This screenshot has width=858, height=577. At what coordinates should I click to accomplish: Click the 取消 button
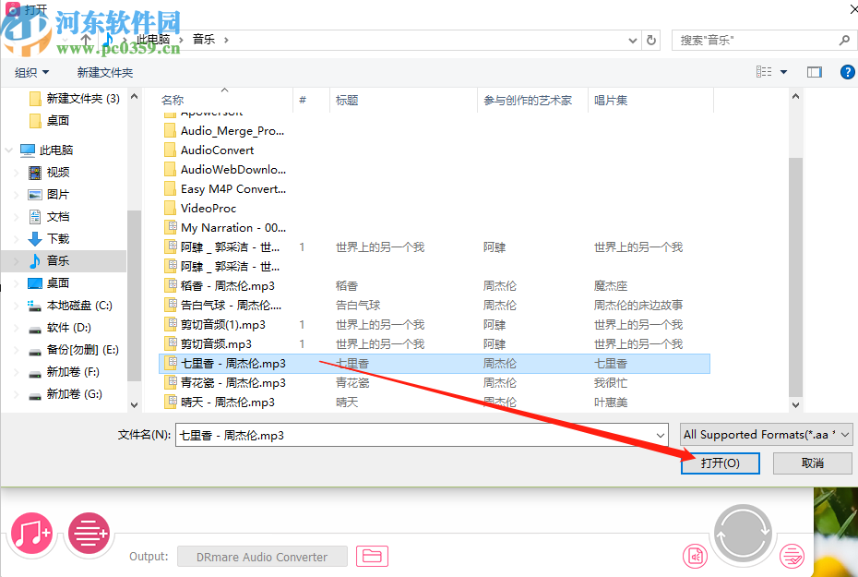coord(813,463)
